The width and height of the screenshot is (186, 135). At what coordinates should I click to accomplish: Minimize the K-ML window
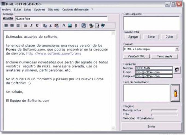pos(167,4)
